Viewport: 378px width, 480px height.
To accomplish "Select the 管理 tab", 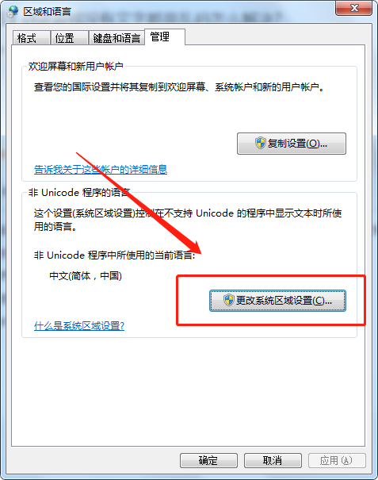I will 165,37.
